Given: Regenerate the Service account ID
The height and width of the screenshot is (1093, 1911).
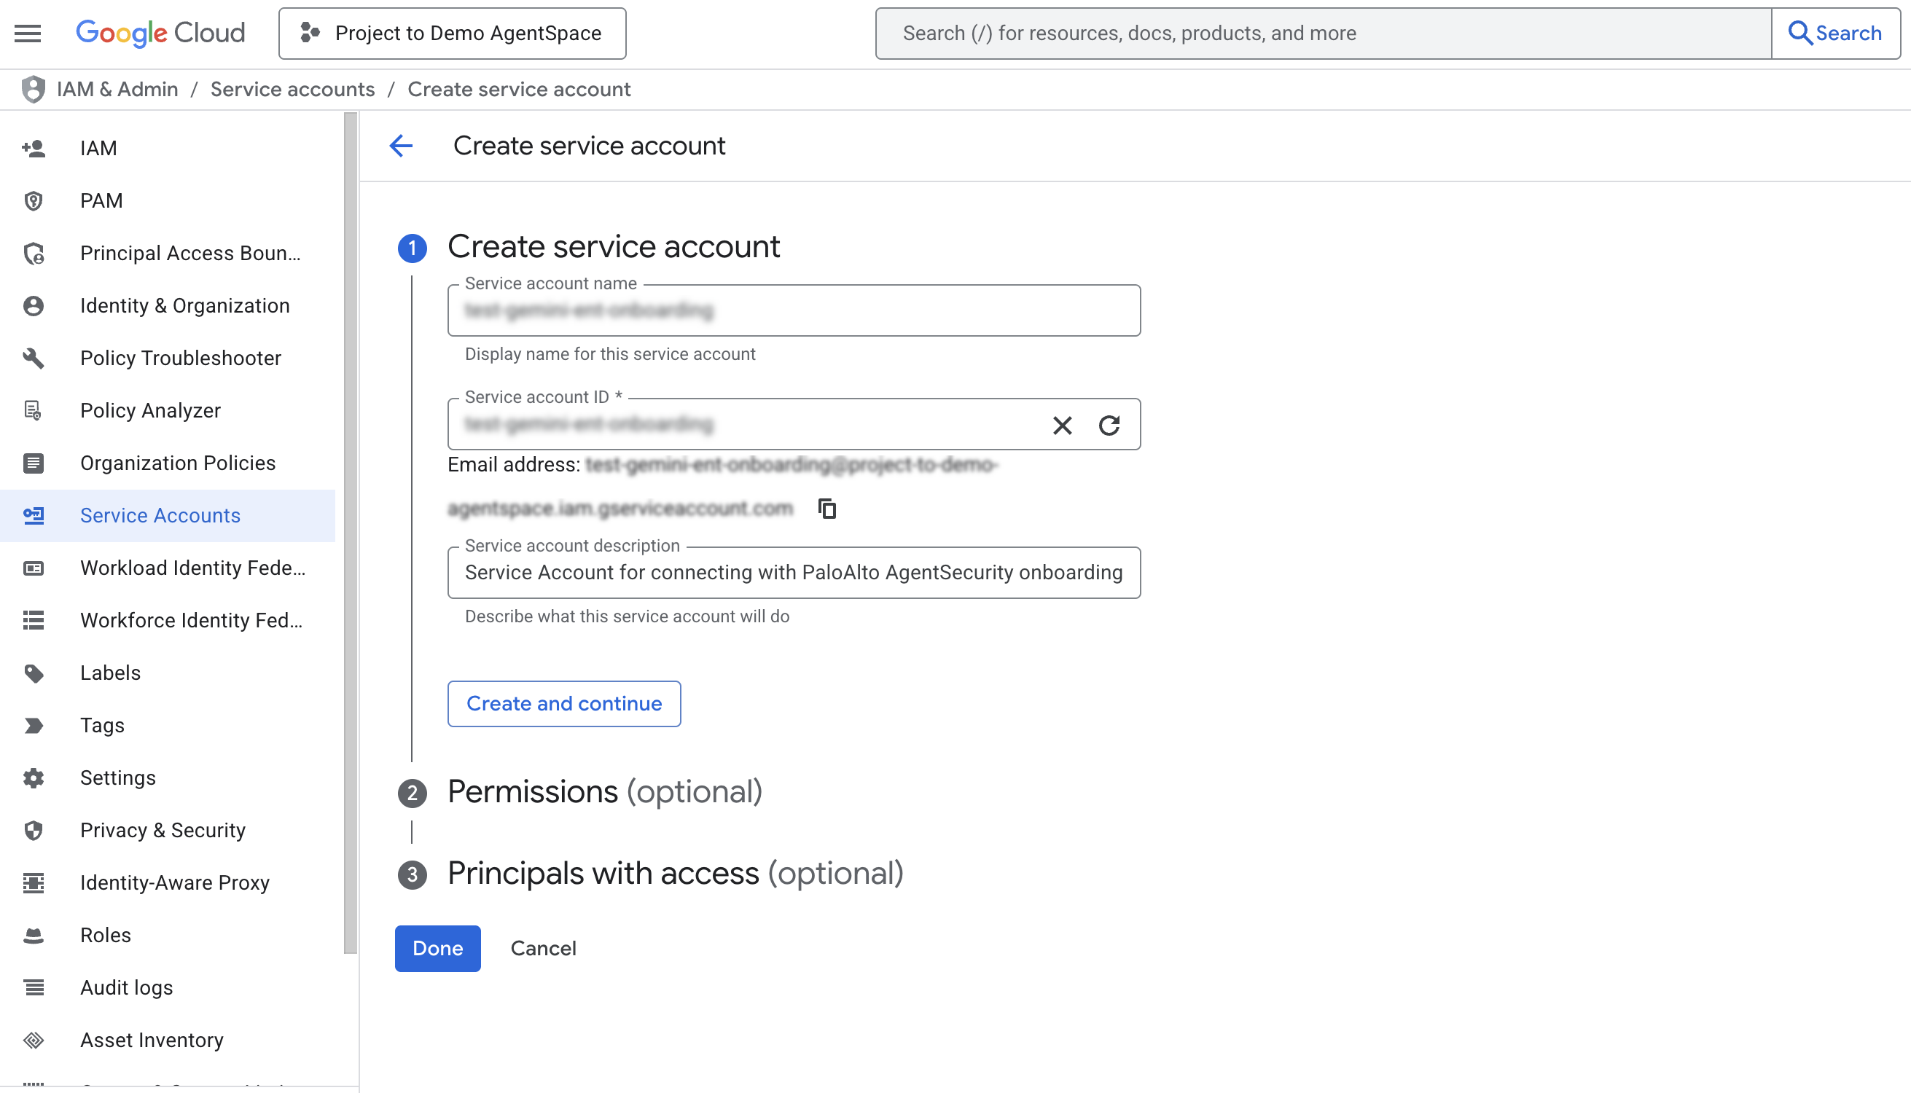Looking at the screenshot, I should click(1109, 426).
